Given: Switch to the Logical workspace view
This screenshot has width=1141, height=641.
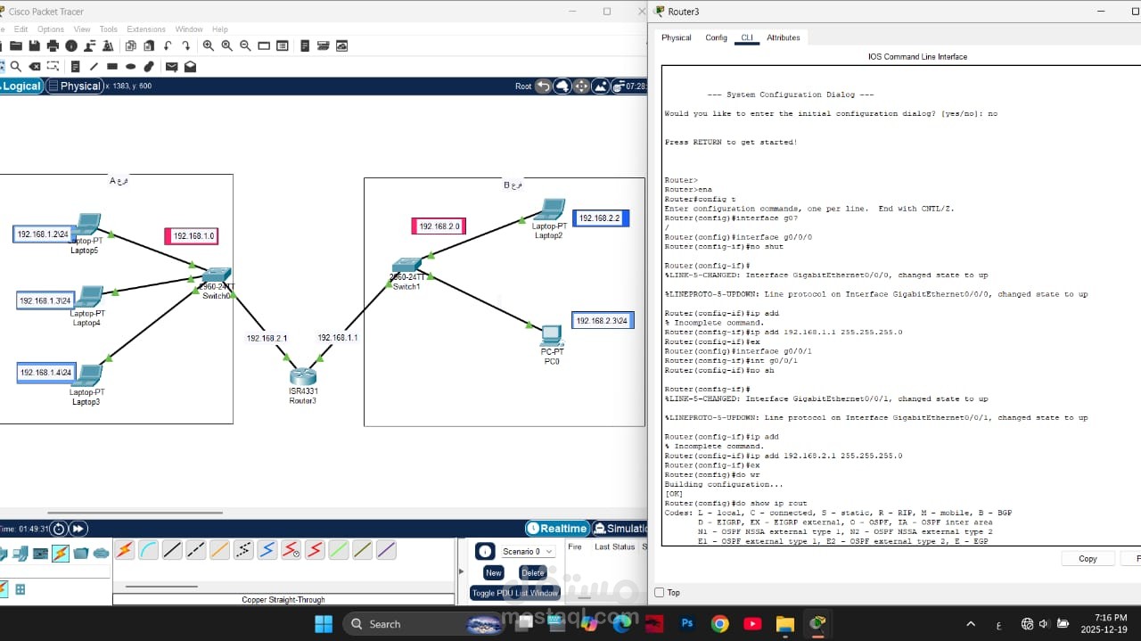Looking at the screenshot, I should [21, 86].
